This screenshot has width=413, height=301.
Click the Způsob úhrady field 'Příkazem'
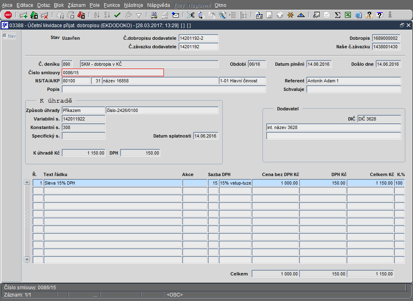pos(83,110)
